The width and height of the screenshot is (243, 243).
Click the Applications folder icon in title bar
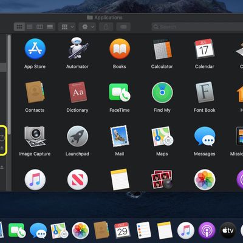(90, 18)
